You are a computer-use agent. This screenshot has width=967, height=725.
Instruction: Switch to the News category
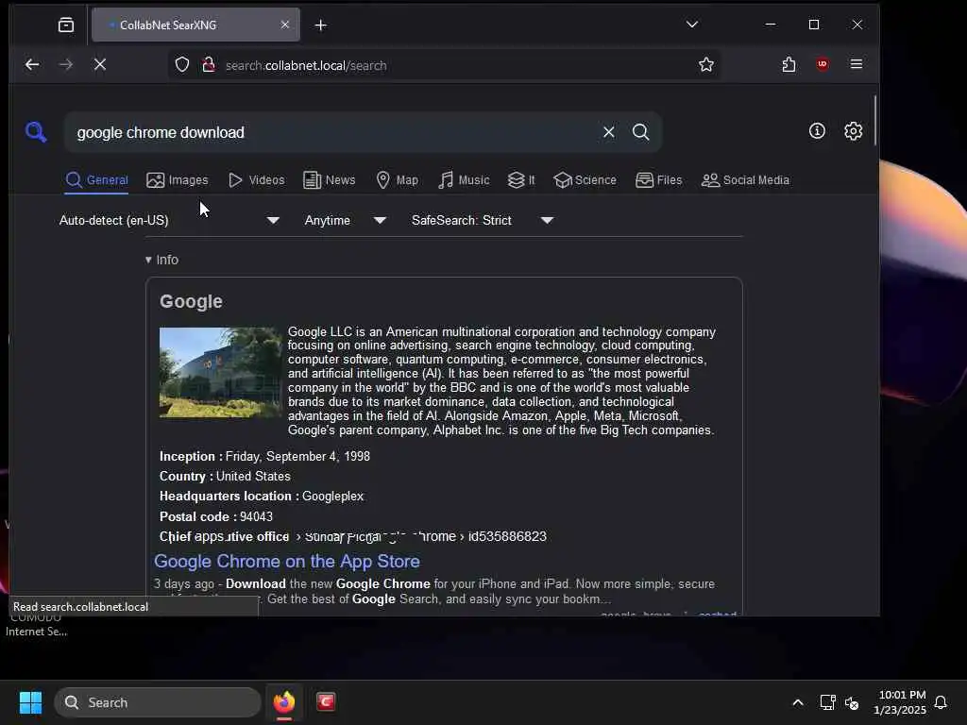330,180
